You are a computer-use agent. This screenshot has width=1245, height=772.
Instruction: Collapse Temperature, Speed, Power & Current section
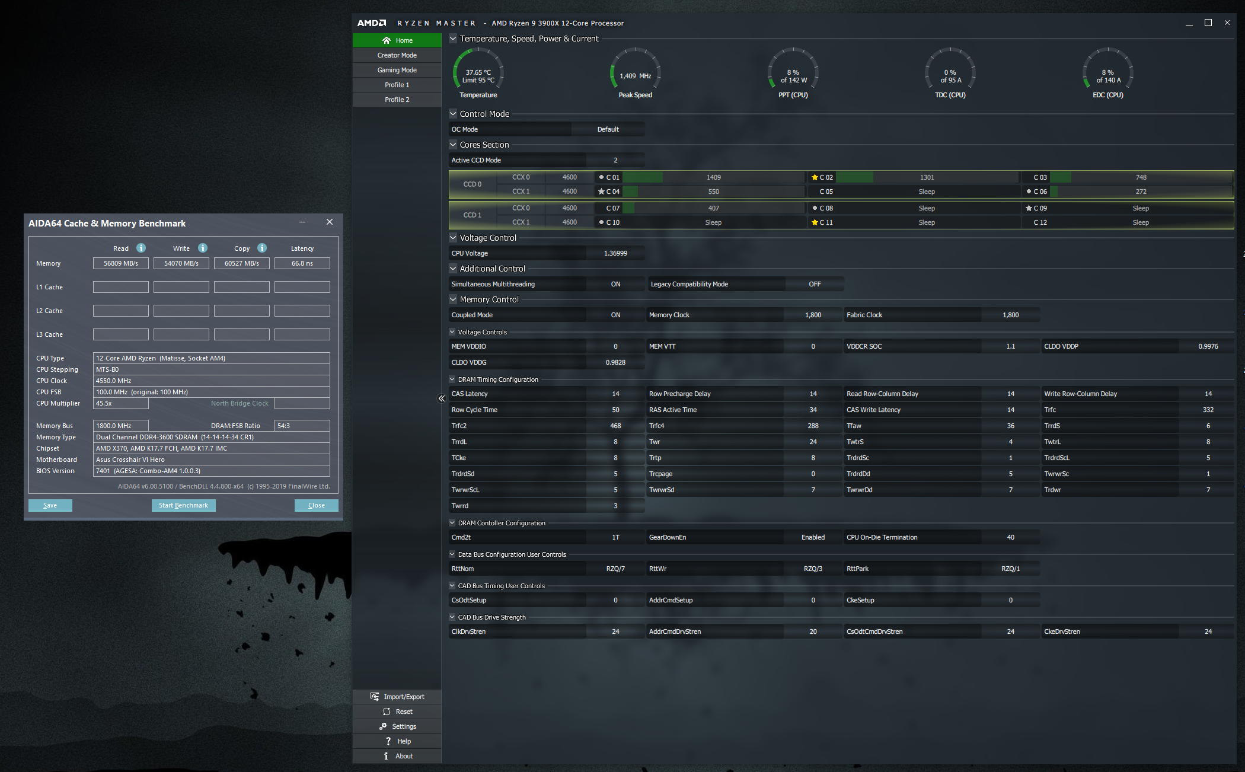pos(453,39)
